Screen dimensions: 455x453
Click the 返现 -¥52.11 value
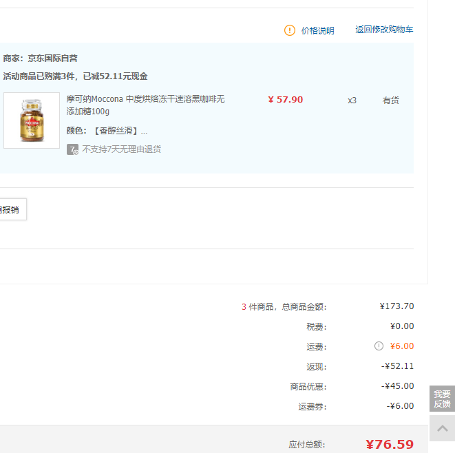click(x=398, y=366)
